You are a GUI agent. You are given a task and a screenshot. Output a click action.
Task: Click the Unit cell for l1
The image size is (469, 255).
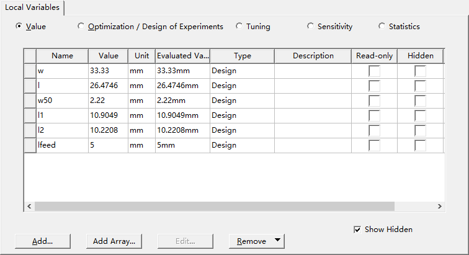coord(141,115)
